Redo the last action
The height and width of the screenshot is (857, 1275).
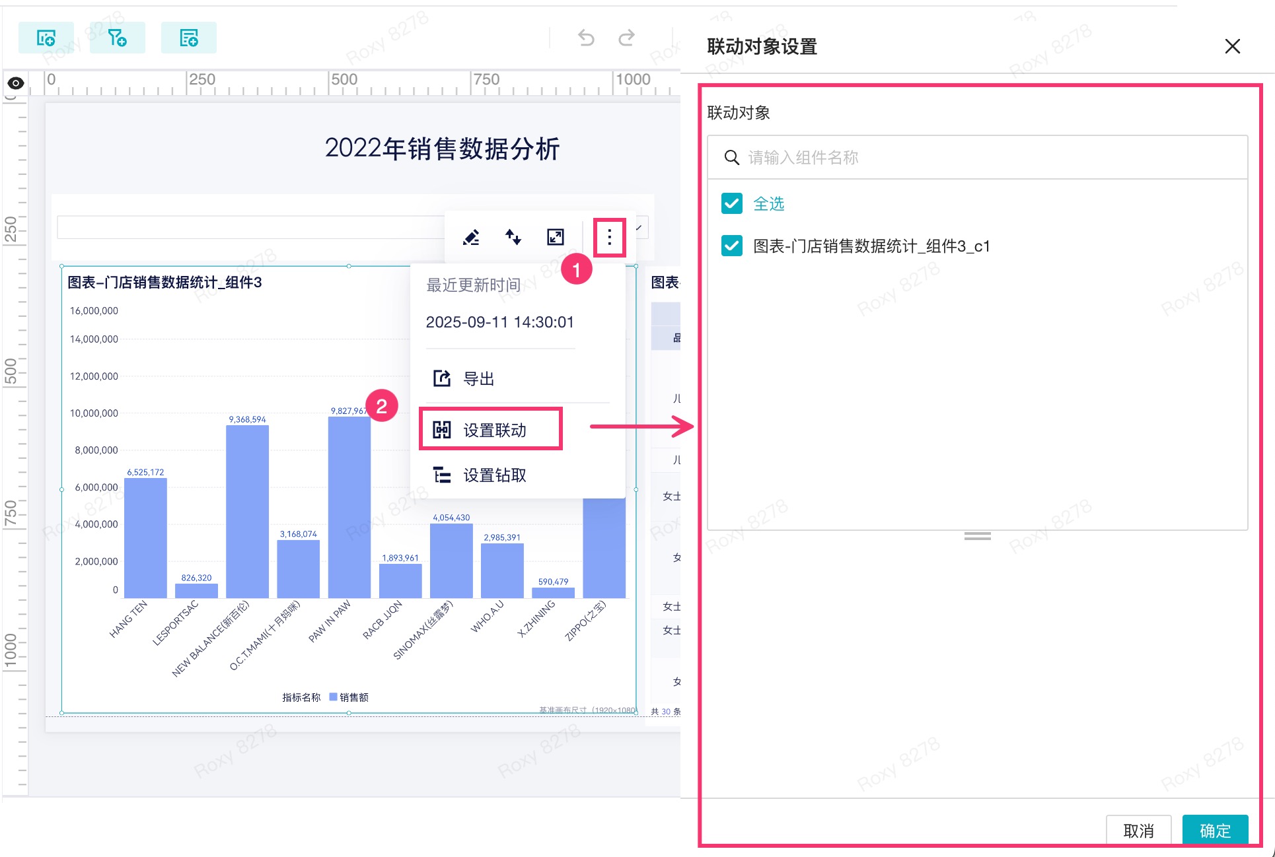626,38
